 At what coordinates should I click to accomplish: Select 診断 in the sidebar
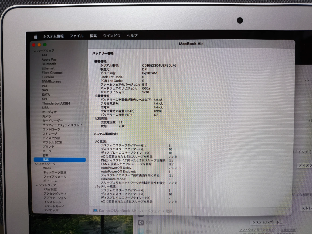pos(46,155)
